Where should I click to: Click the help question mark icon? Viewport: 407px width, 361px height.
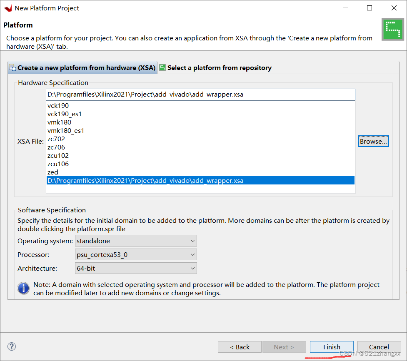pos(12,346)
